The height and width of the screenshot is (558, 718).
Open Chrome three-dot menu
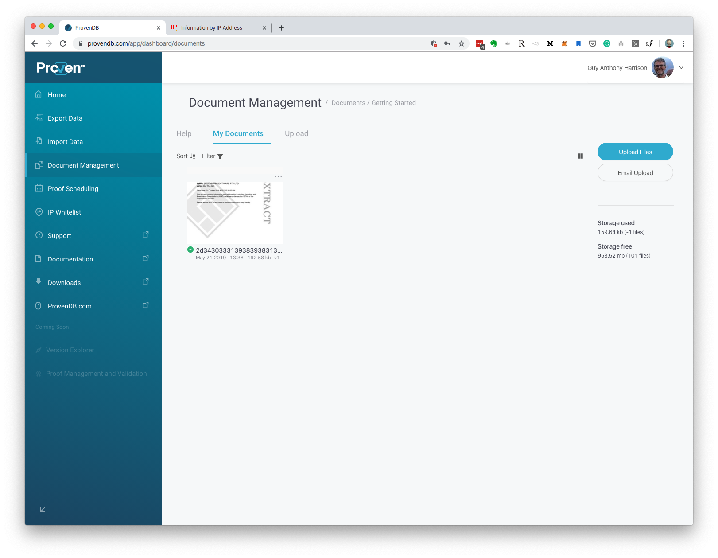[683, 43]
